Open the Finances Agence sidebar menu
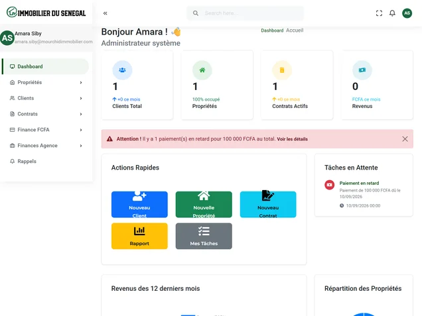422x316 pixels. click(x=46, y=146)
